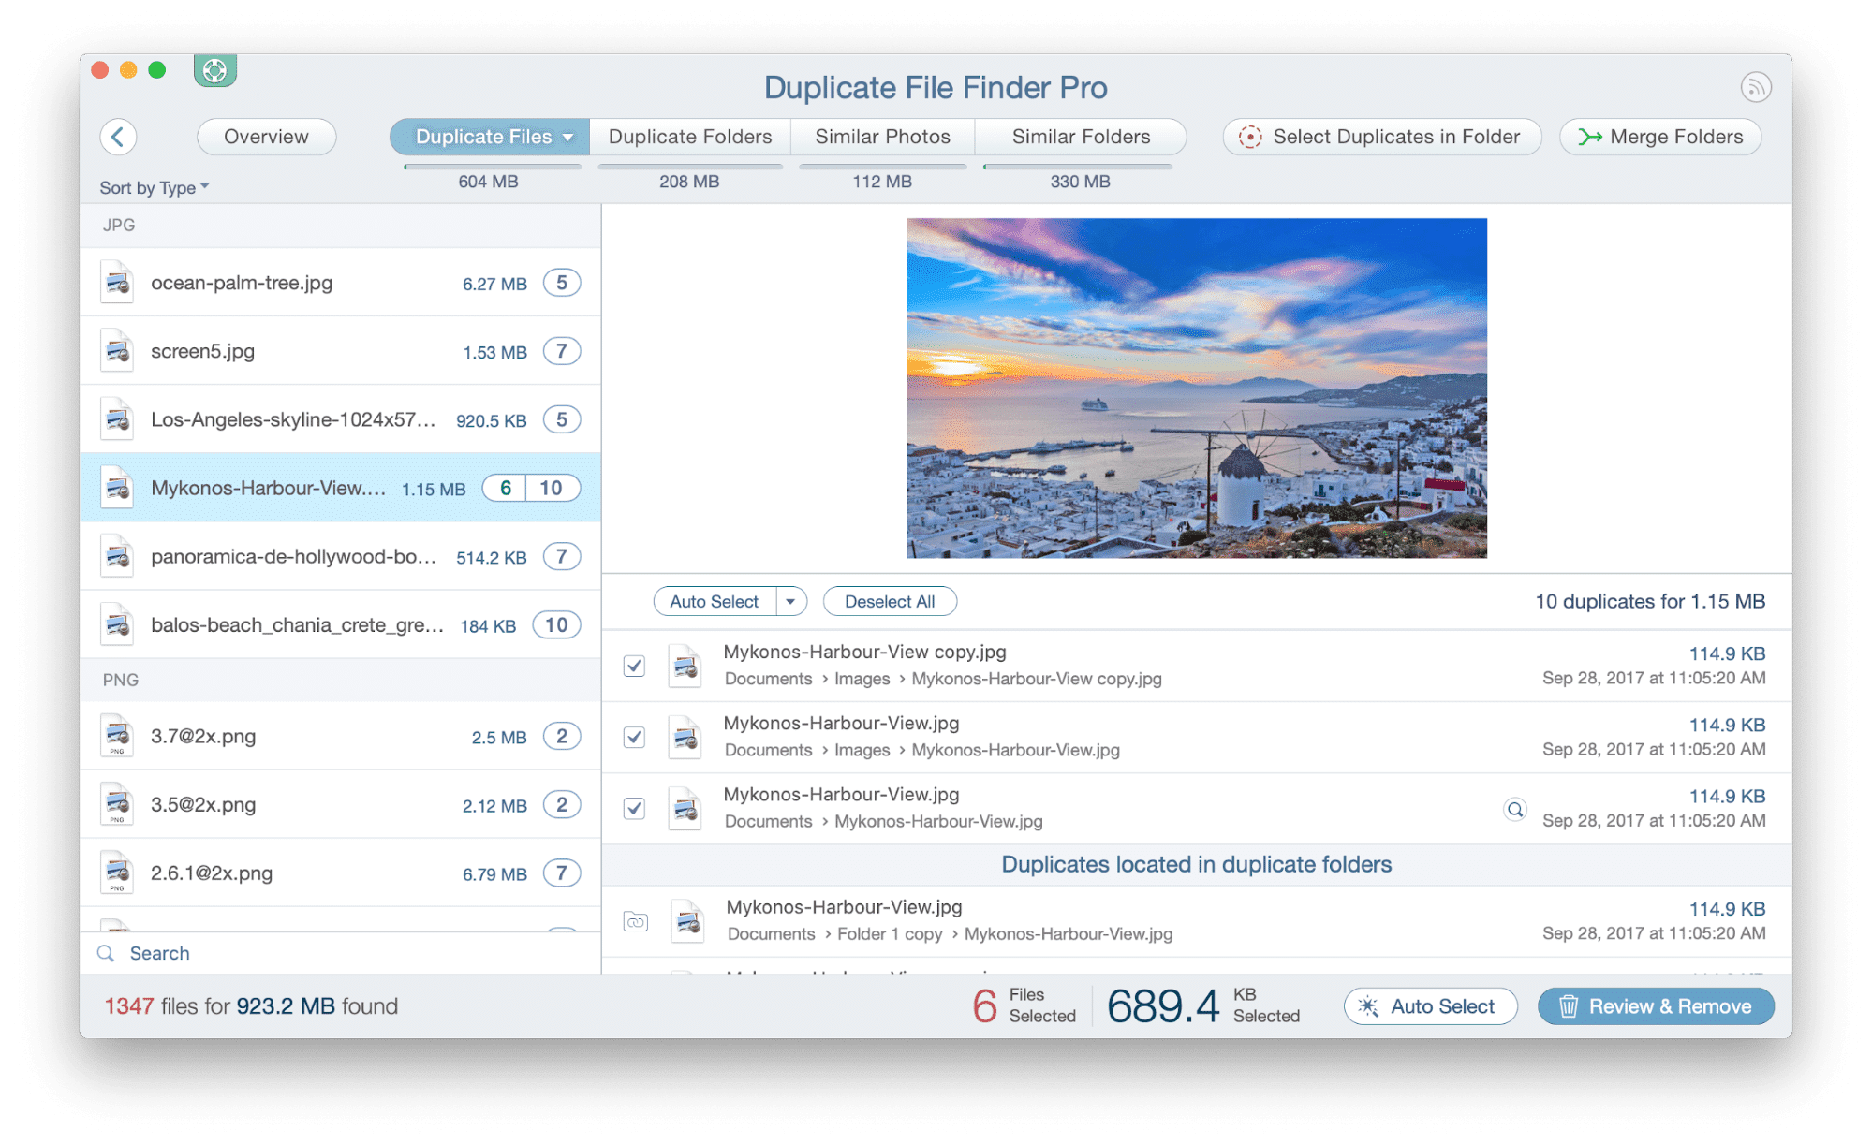Screen dimensions: 1872x1144
Task: Deselect the third Mykonos-Harbour-View.jpg checkbox
Action: (x=634, y=808)
